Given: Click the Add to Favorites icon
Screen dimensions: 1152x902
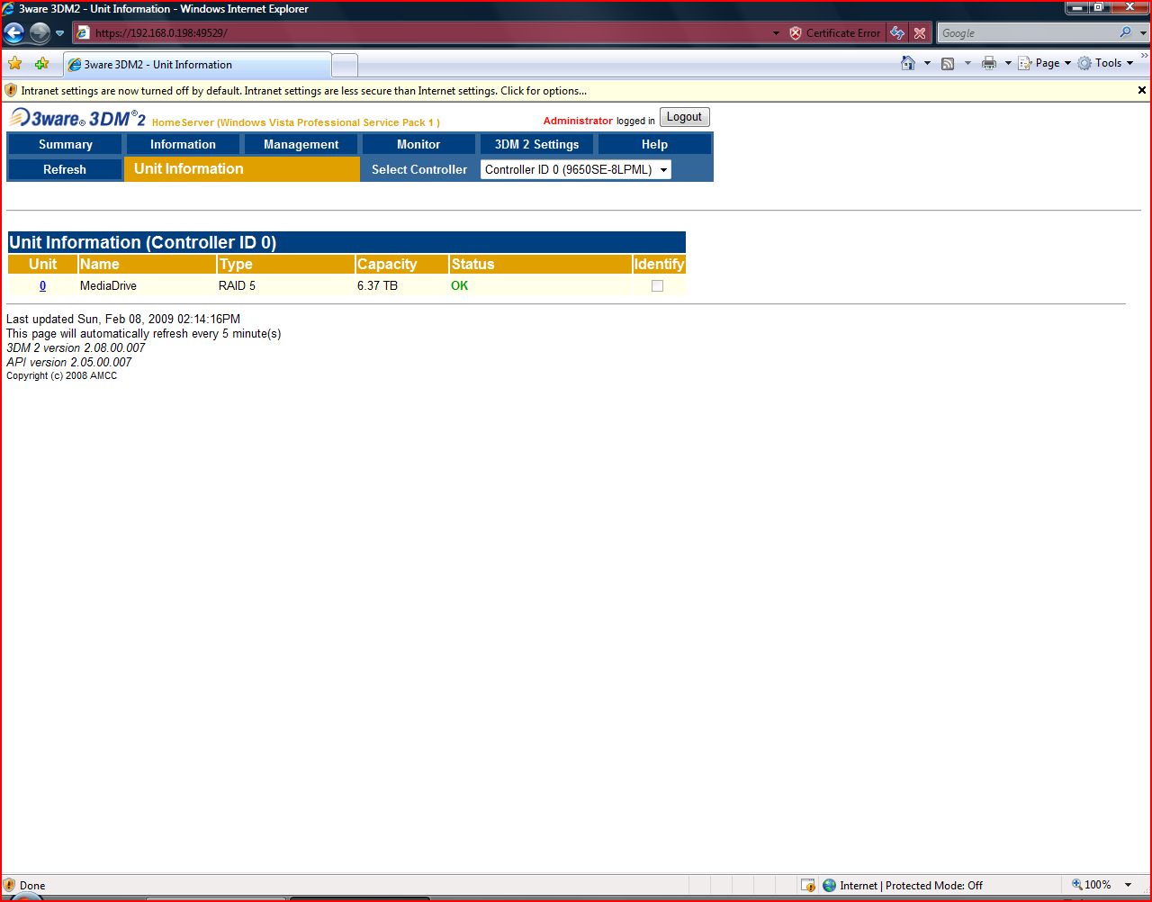Looking at the screenshot, I should [41, 64].
